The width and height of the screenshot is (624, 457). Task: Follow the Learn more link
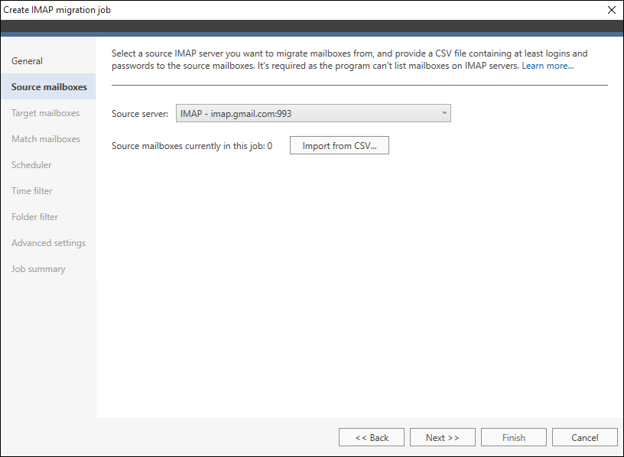(548, 66)
